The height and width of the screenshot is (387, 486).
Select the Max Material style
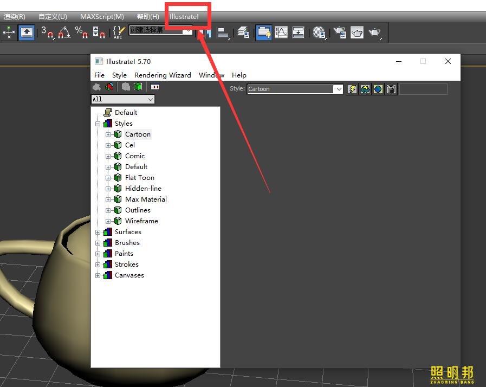pyautogui.click(x=146, y=199)
